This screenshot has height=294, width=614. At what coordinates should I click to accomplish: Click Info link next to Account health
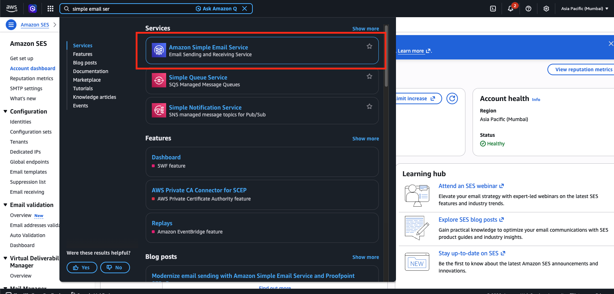point(536,100)
